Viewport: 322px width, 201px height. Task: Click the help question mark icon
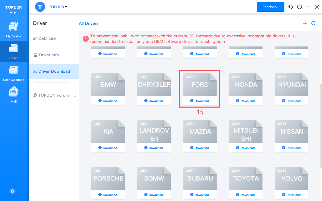(x=300, y=7)
